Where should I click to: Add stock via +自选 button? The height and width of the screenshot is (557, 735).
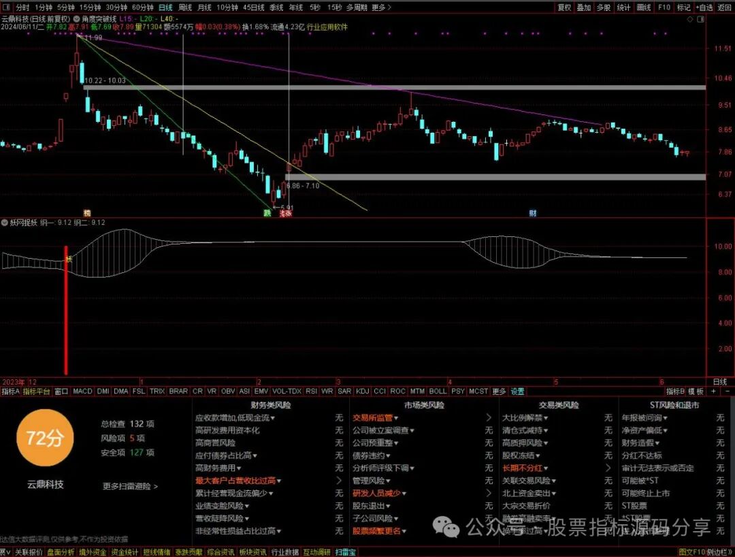click(704, 7)
